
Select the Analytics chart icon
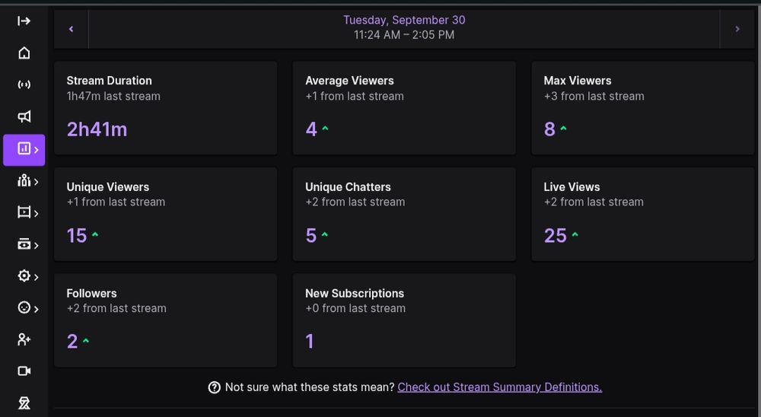(24, 149)
